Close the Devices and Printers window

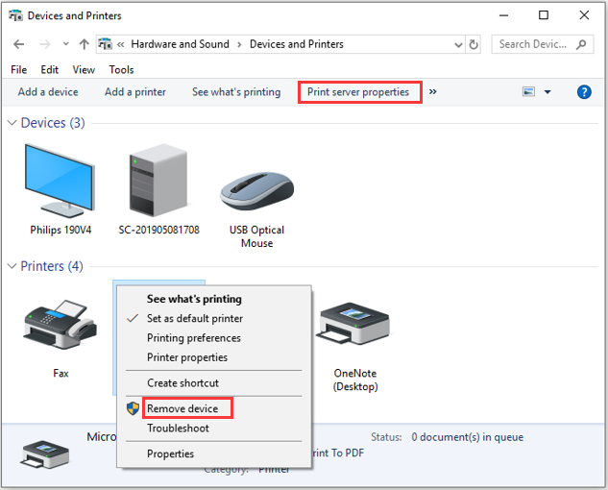click(x=584, y=15)
